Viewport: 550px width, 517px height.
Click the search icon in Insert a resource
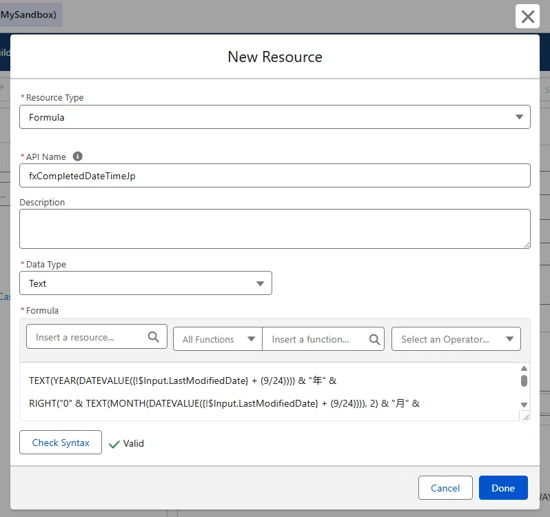[153, 336]
